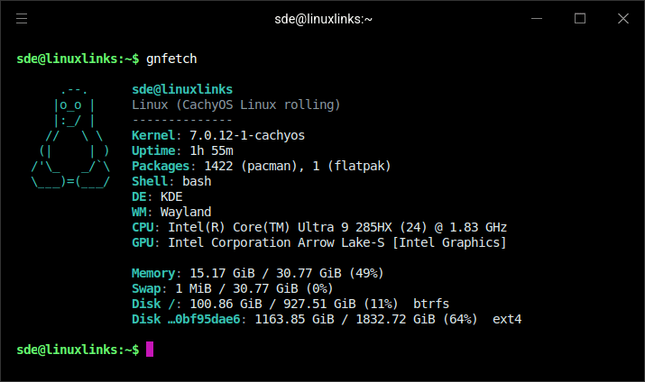Click the bottom sde@linuxlinks:~$ prompt
The height and width of the screenshot is (382, 645).
[78, 350]
